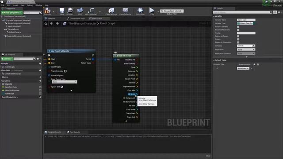The width and height of the screenshot is (283, 159).
Task: Toggle Instance Editable checkbox
Action: coord(238,26)
